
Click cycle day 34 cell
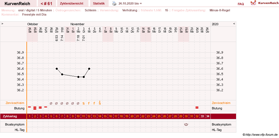point(208,116)
